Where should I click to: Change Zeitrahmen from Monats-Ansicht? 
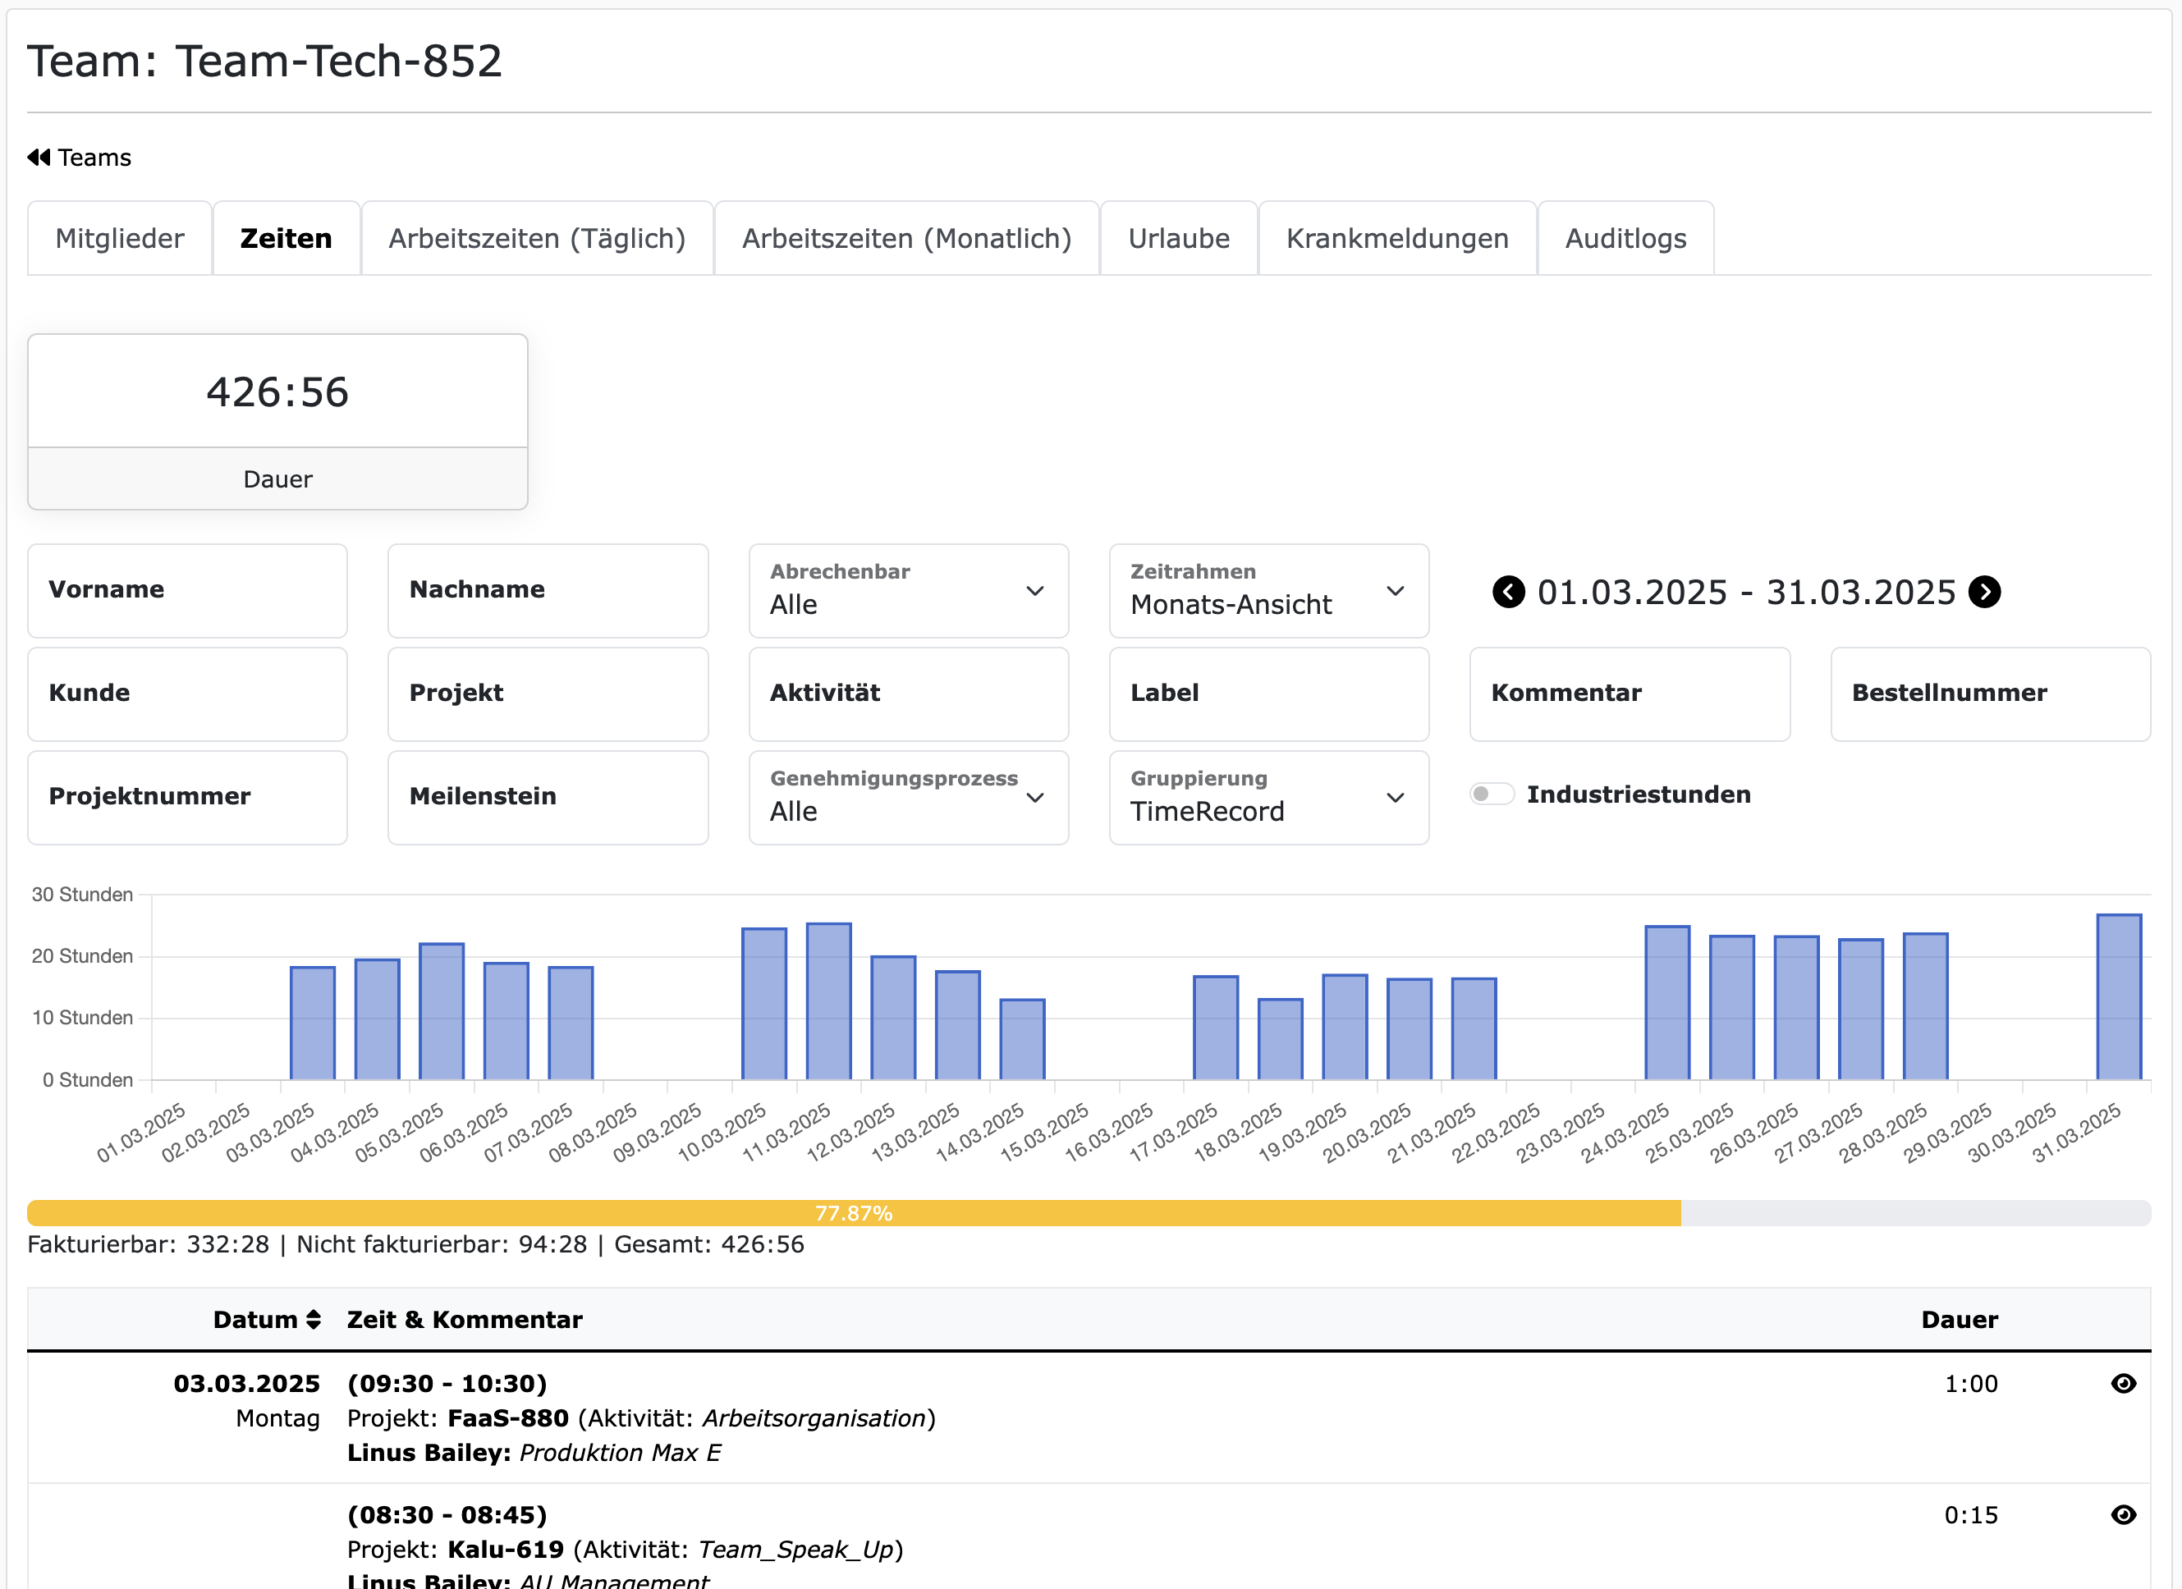point(1268,591)
